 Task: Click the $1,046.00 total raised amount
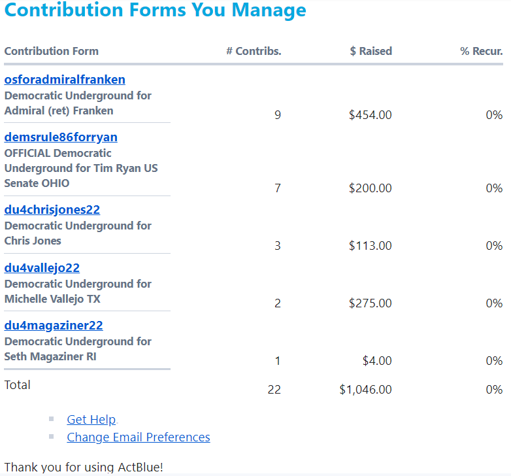pyautogui.click(x=366, y=390)
